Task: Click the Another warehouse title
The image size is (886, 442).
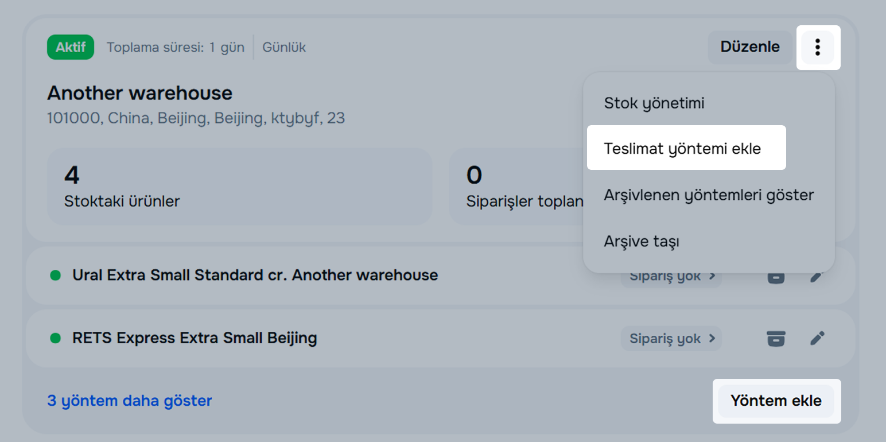Action: tap(139, 93)
